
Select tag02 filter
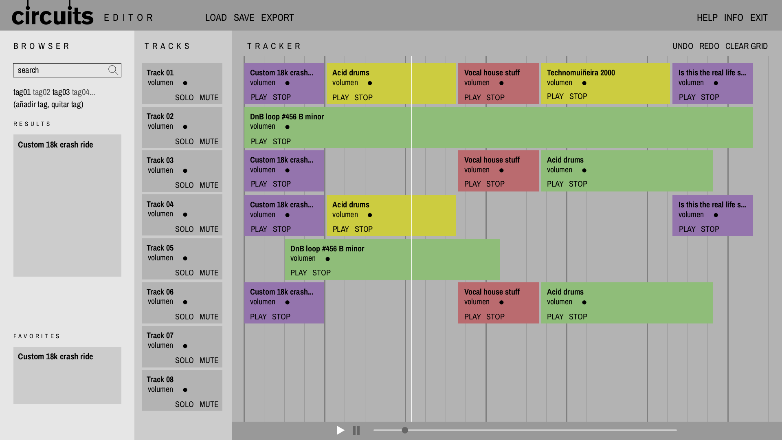(x=42, y=92)
